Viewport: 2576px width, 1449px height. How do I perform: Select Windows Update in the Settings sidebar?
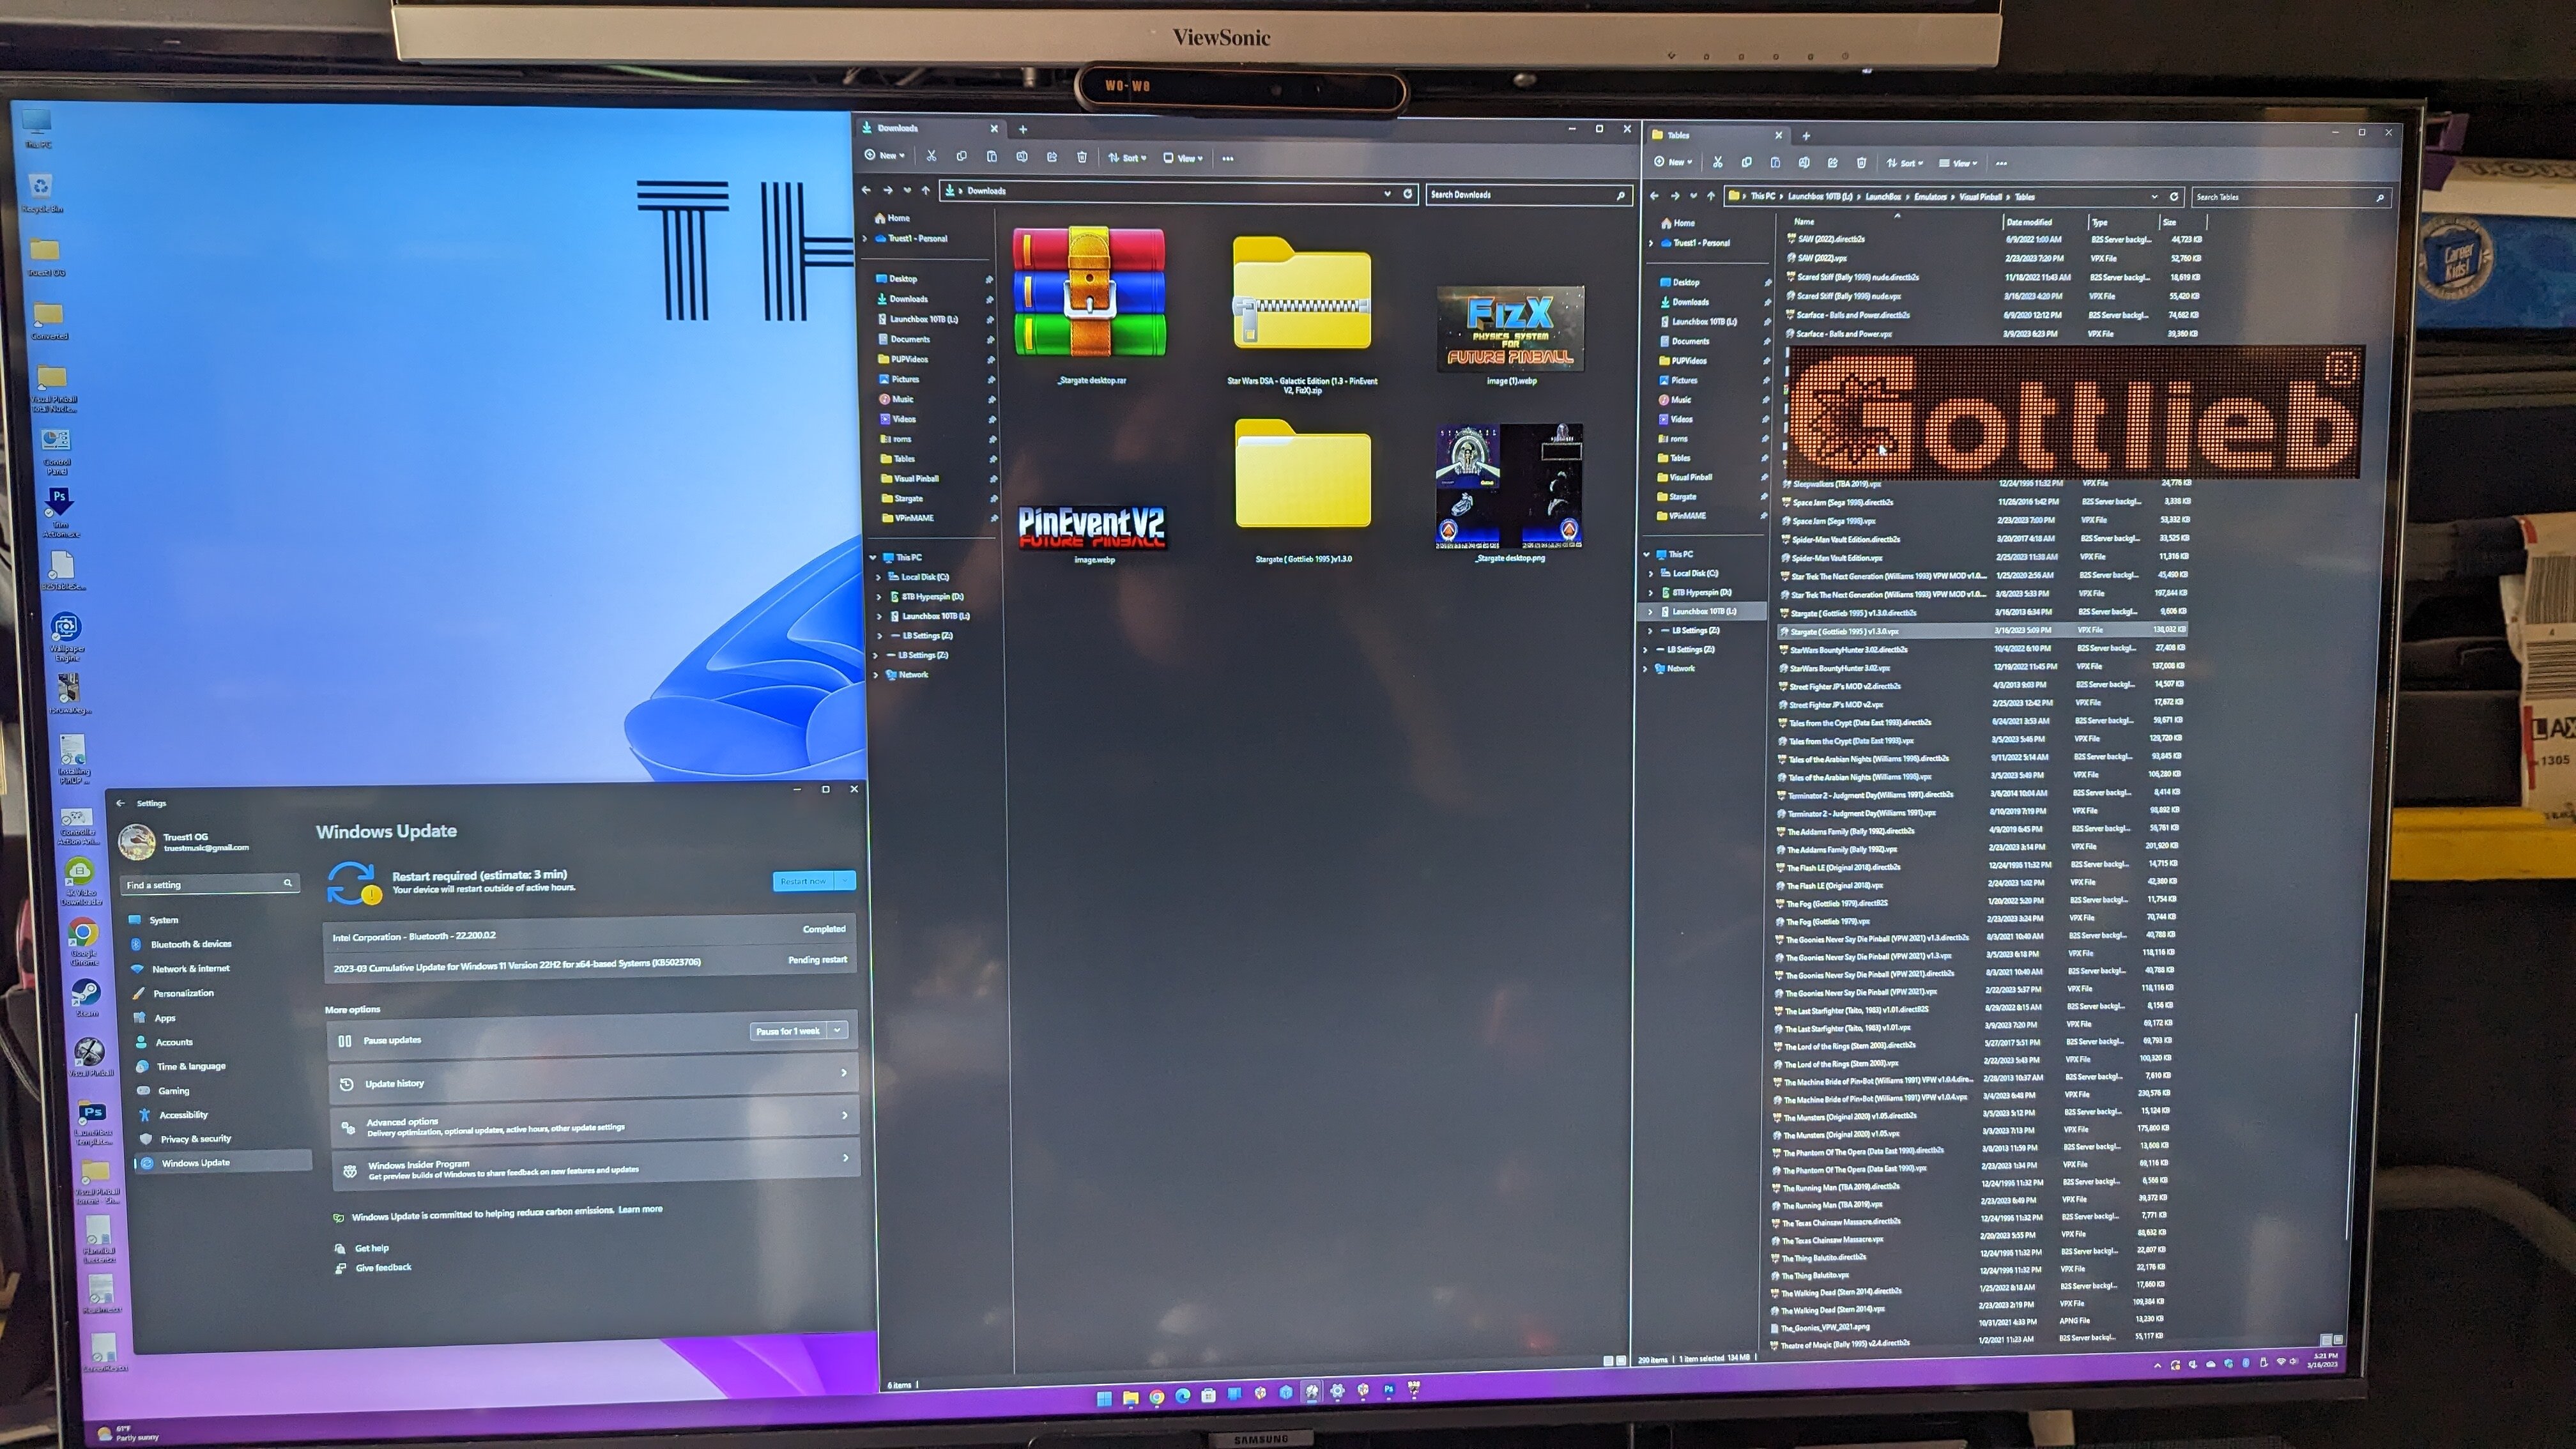click(x=196, y=1162)
